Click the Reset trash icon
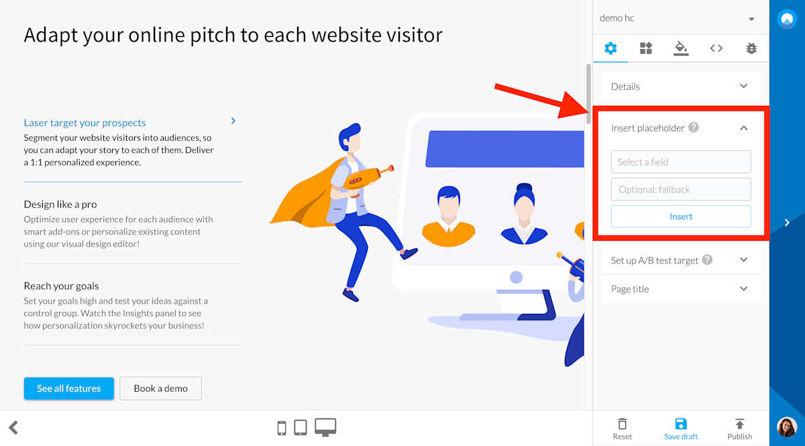This screenshot has height=446, width=805. [x=623, y=428]
